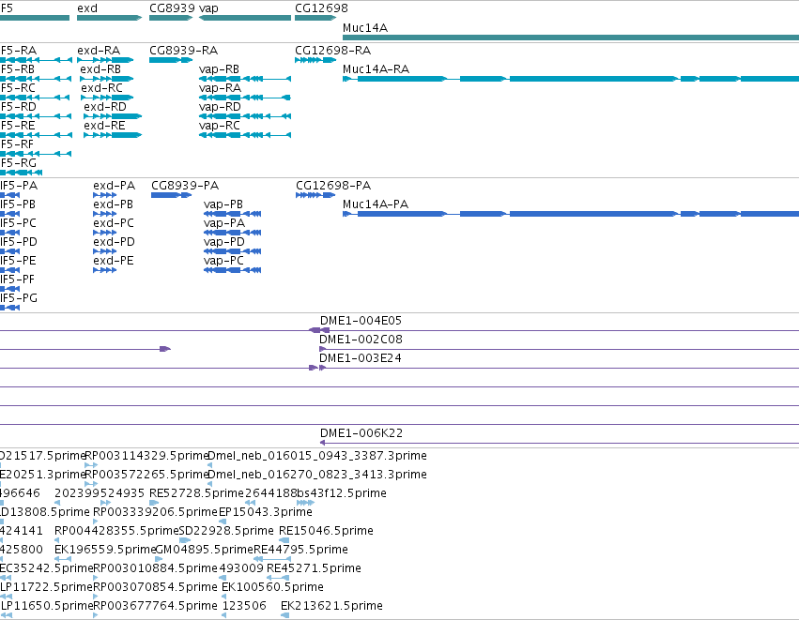The image size is (799, 620).
Task: Open the exd-RA transcript label
Action: (x=99, y=51)
